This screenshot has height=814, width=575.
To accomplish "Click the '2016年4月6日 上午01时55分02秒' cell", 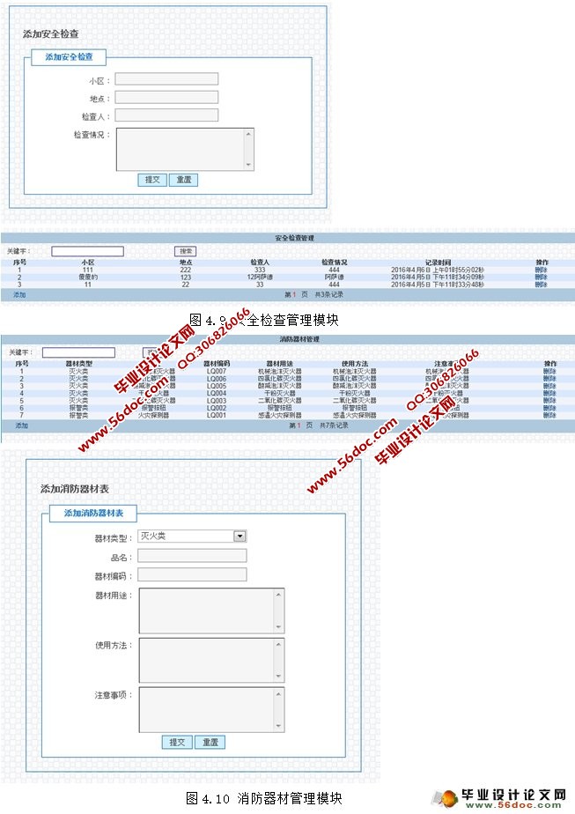I will (x=438, y=270).
